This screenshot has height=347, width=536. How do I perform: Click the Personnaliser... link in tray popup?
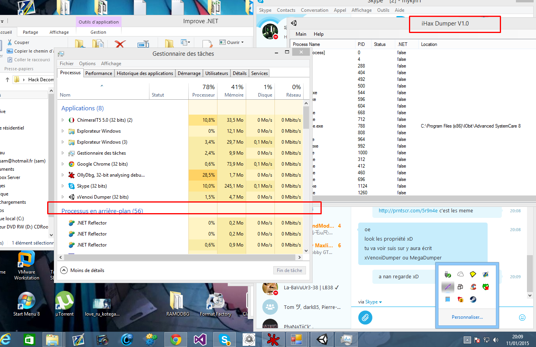(x=467, y=317)
